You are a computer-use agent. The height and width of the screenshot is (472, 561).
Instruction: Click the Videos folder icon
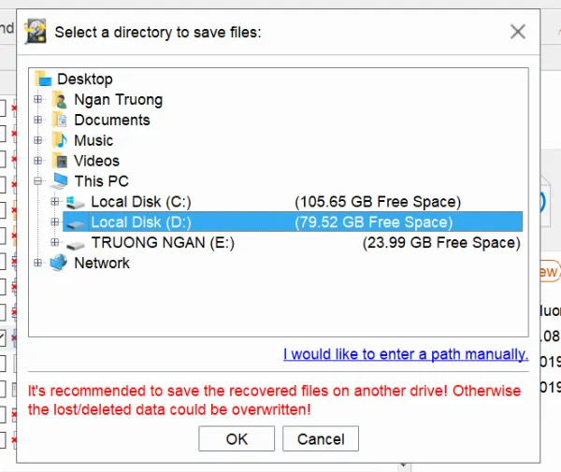tap(61, 161)
